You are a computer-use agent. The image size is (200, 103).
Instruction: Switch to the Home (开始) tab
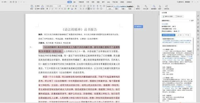click(x=70, y=2)
